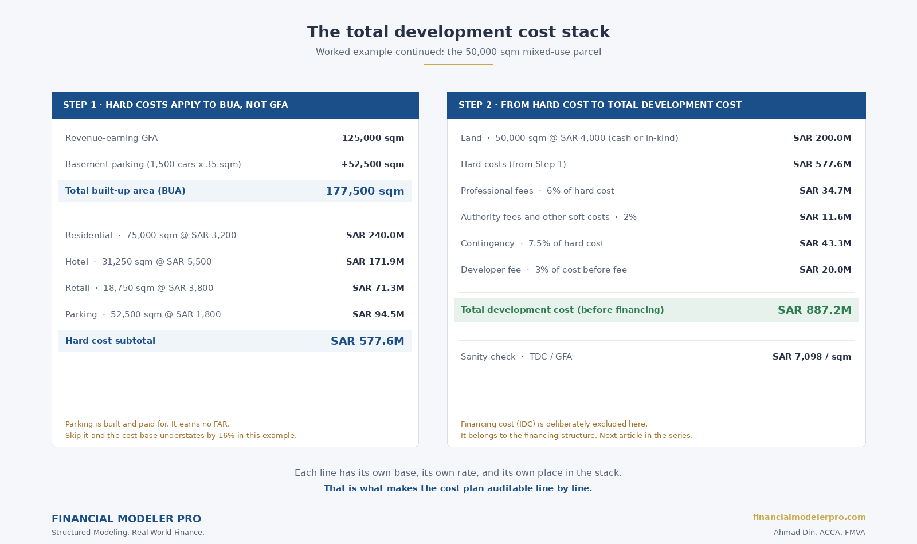
Task: Click the "Total built-up area (BUA)" label
Action: point(126,191)
